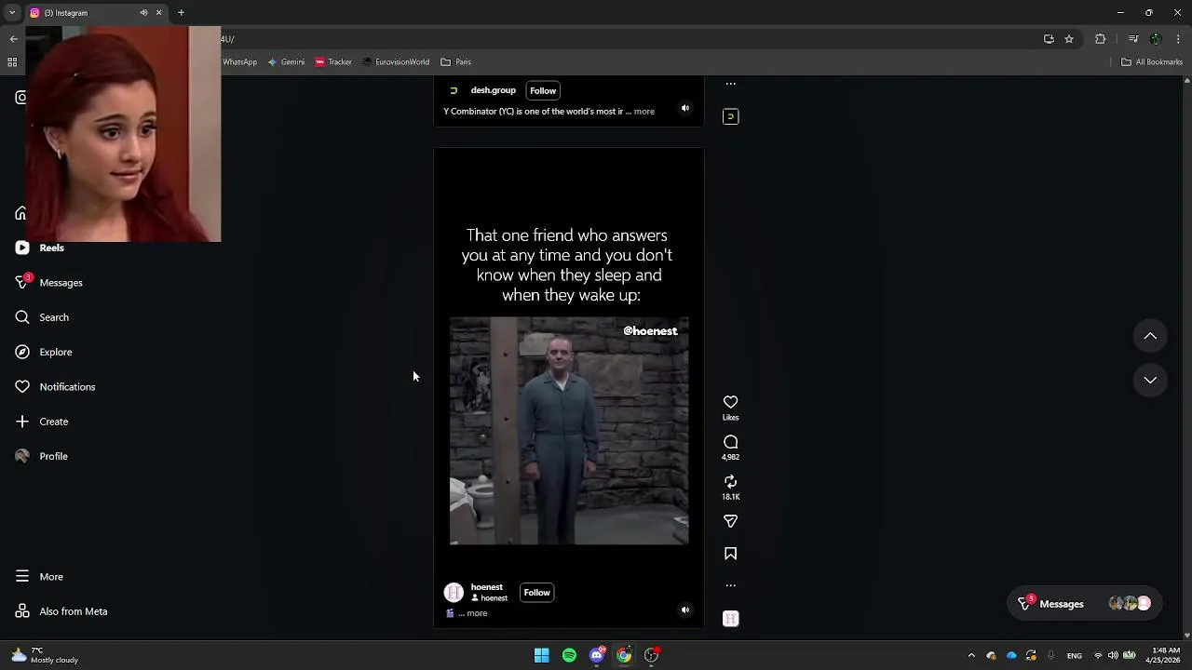Click the page vertical scrollbar
1192x670 pixels.
[1186, 358]
